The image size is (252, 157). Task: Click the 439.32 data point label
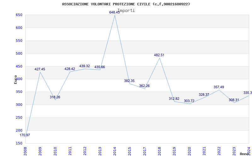pos(84,66)
